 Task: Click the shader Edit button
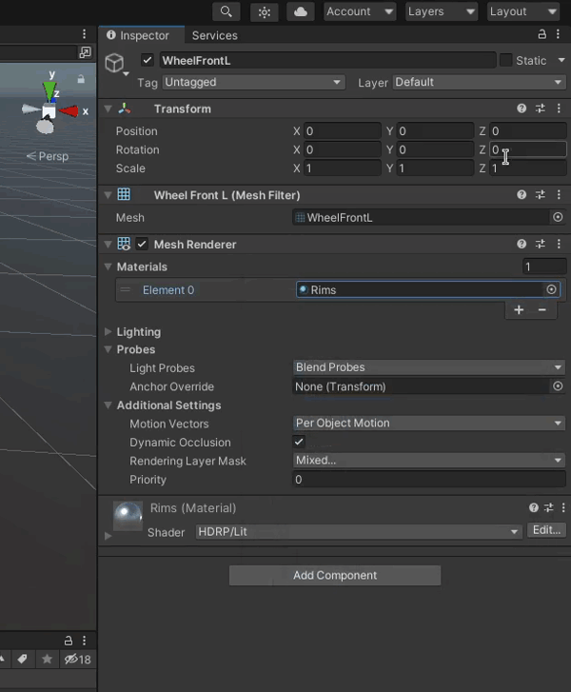tap(546, 530)
